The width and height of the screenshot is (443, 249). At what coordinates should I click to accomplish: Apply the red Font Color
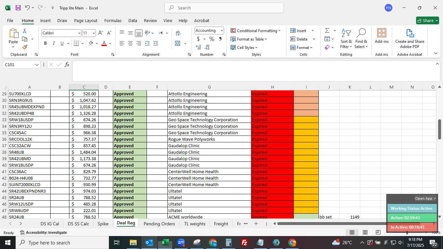(104, 43)
